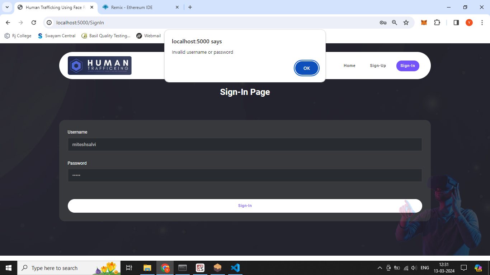Click the Username input field

245,145
